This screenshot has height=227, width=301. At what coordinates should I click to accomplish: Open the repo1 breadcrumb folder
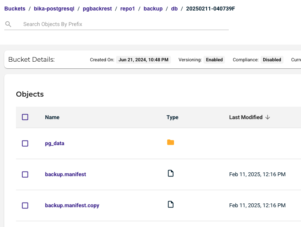(x=127, y=9)
